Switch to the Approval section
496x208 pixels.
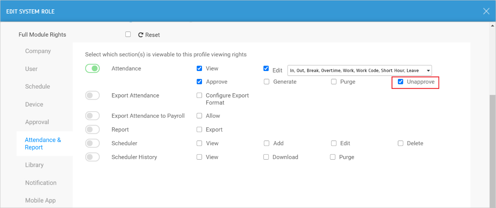coord(37,122)
